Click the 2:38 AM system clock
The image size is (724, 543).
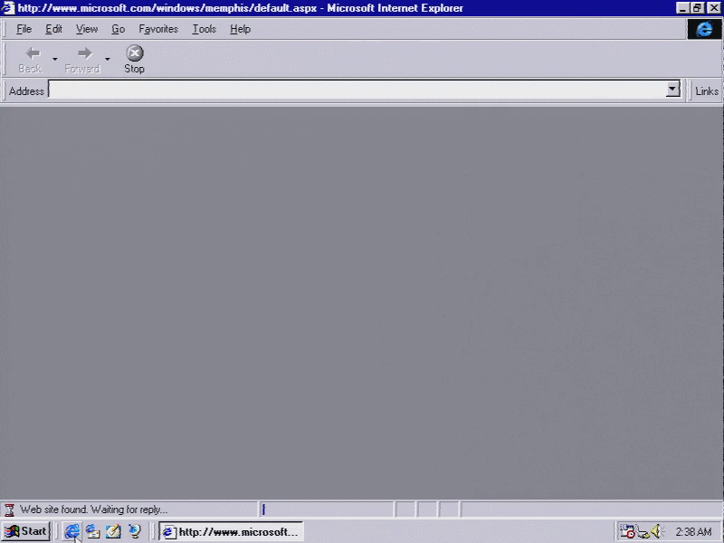click(693, 532)
